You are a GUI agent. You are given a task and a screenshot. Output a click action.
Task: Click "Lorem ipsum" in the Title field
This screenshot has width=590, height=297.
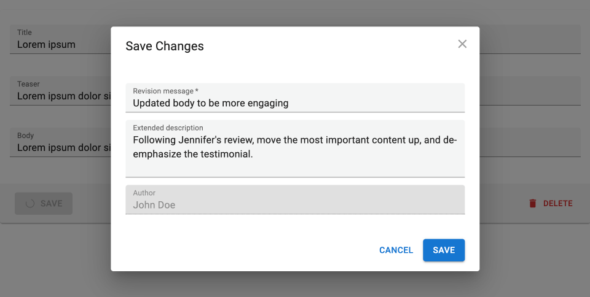tap(46, 45)
